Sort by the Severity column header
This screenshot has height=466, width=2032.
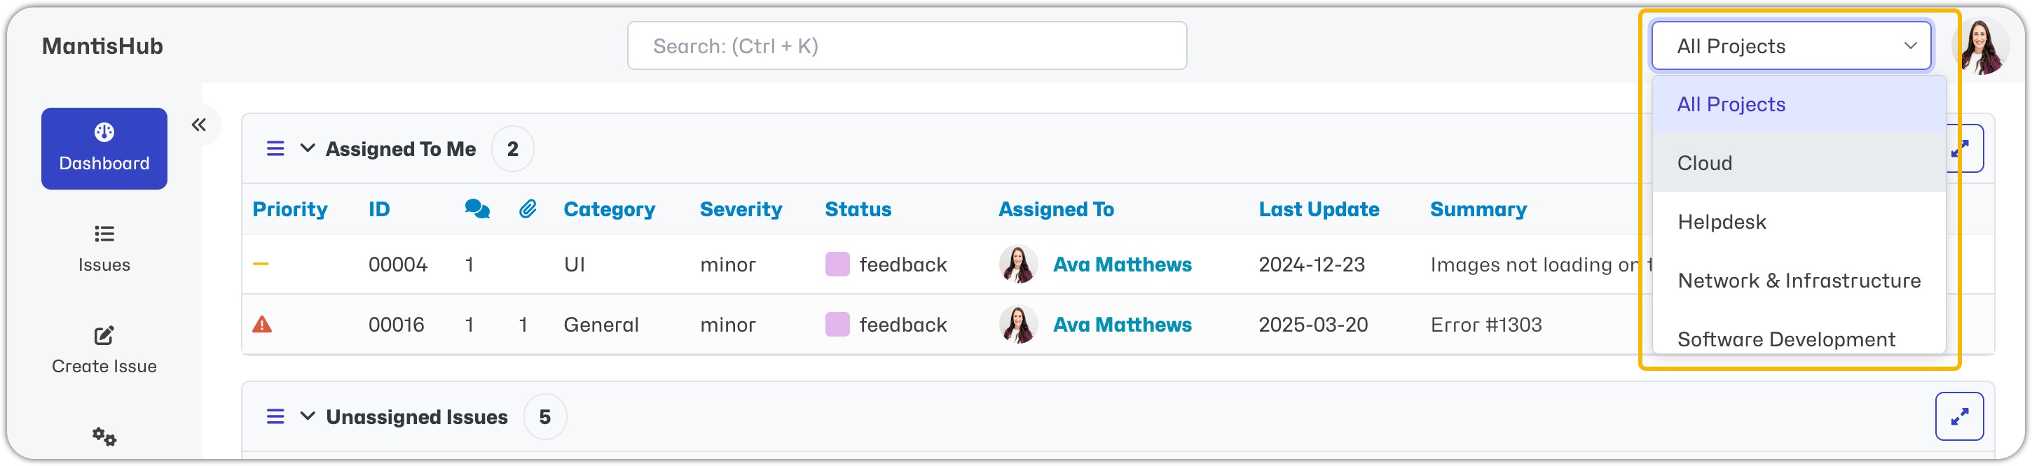click(741, 209)
